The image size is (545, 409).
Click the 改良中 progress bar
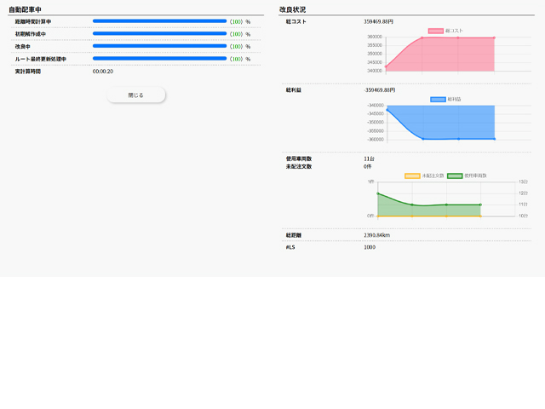(x=159, y=46)
